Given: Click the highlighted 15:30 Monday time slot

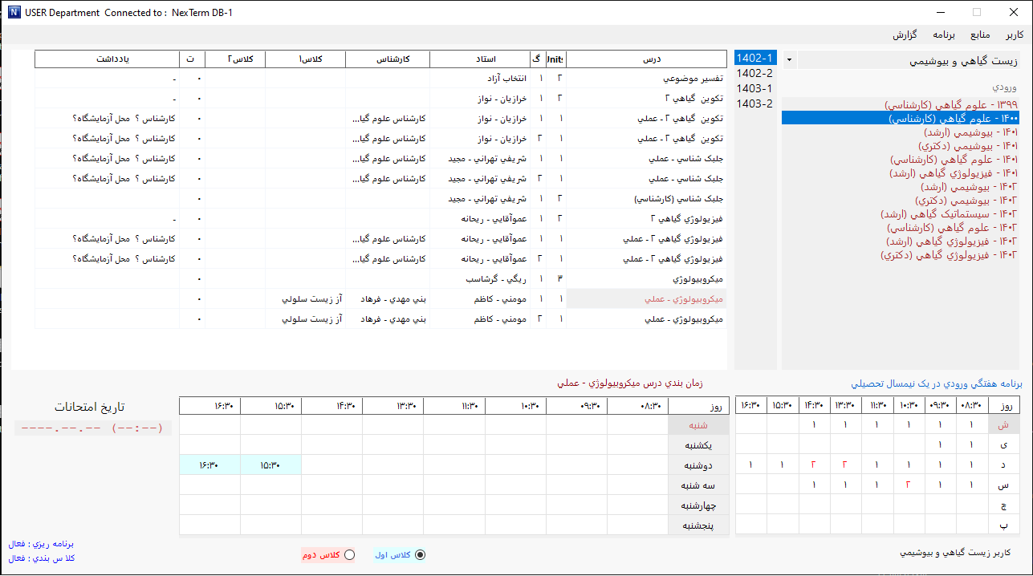Looking at the screenshot, I should click(x=270, y=464).
